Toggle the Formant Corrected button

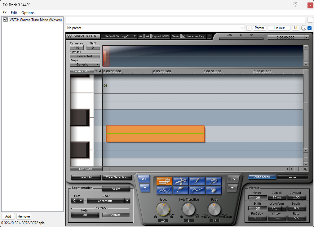click(x=85, y=56)
